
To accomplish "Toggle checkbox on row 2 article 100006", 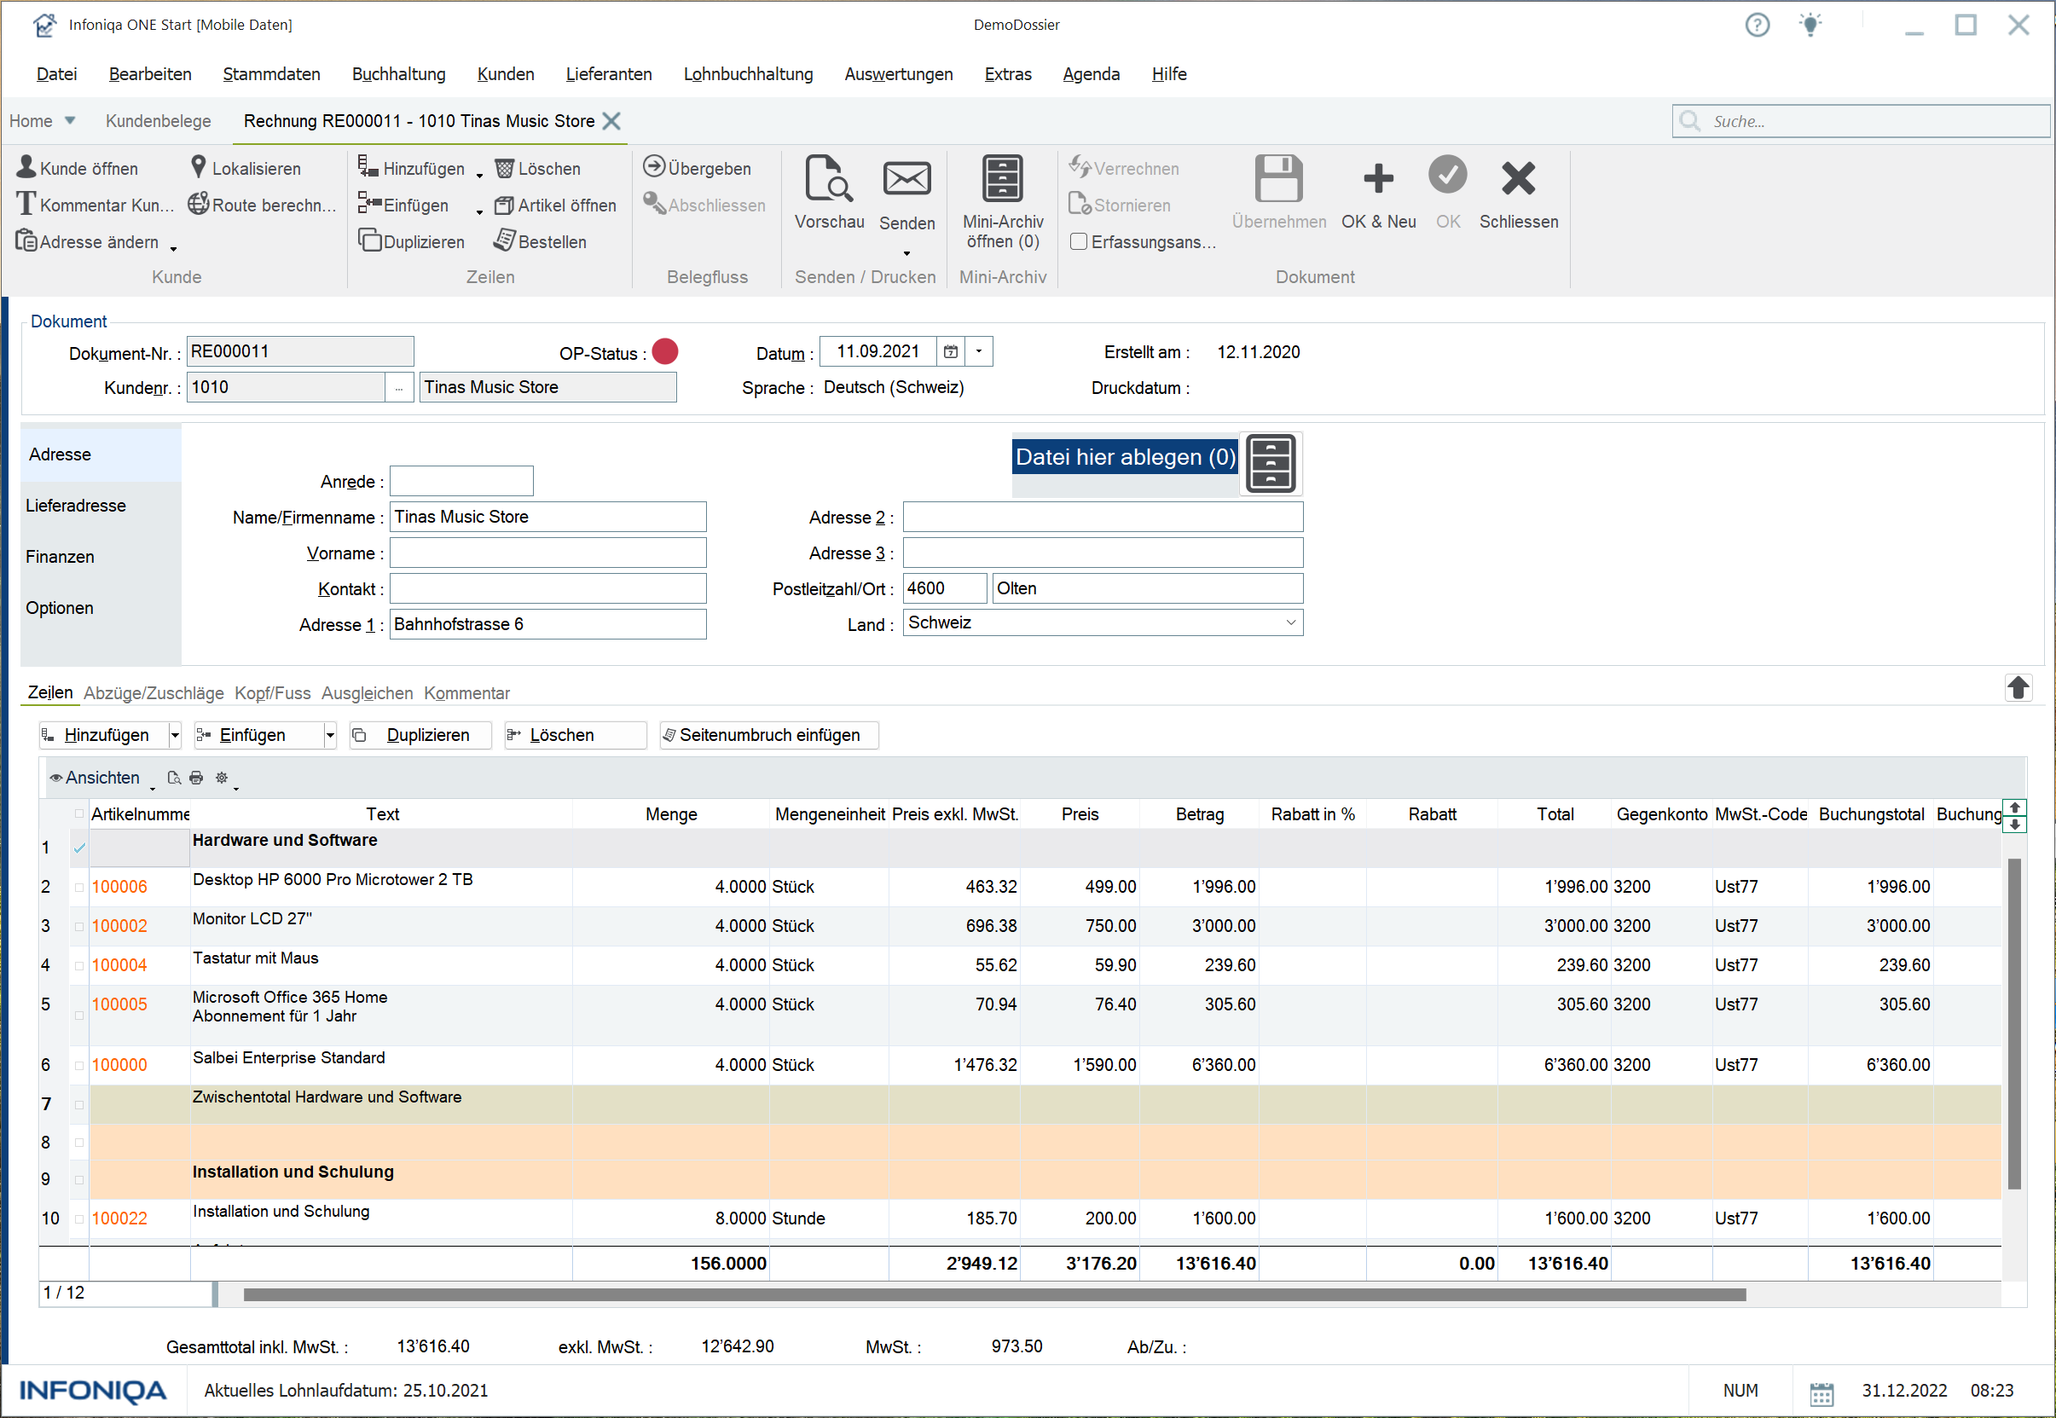I will [79, 887].
